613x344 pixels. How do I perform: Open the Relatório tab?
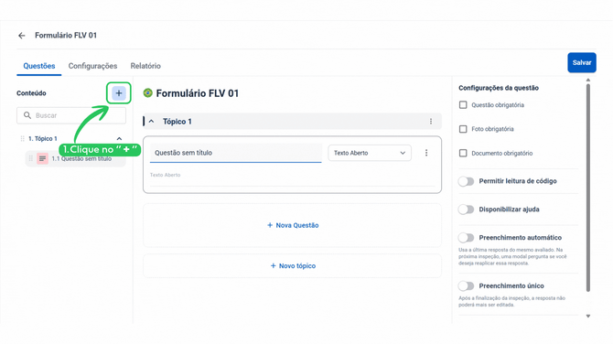[145, 66]
